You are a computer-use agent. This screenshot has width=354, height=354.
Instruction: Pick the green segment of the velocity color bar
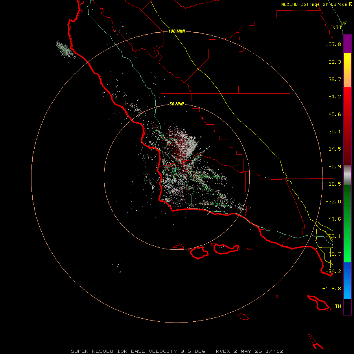(x=347, y=223)
